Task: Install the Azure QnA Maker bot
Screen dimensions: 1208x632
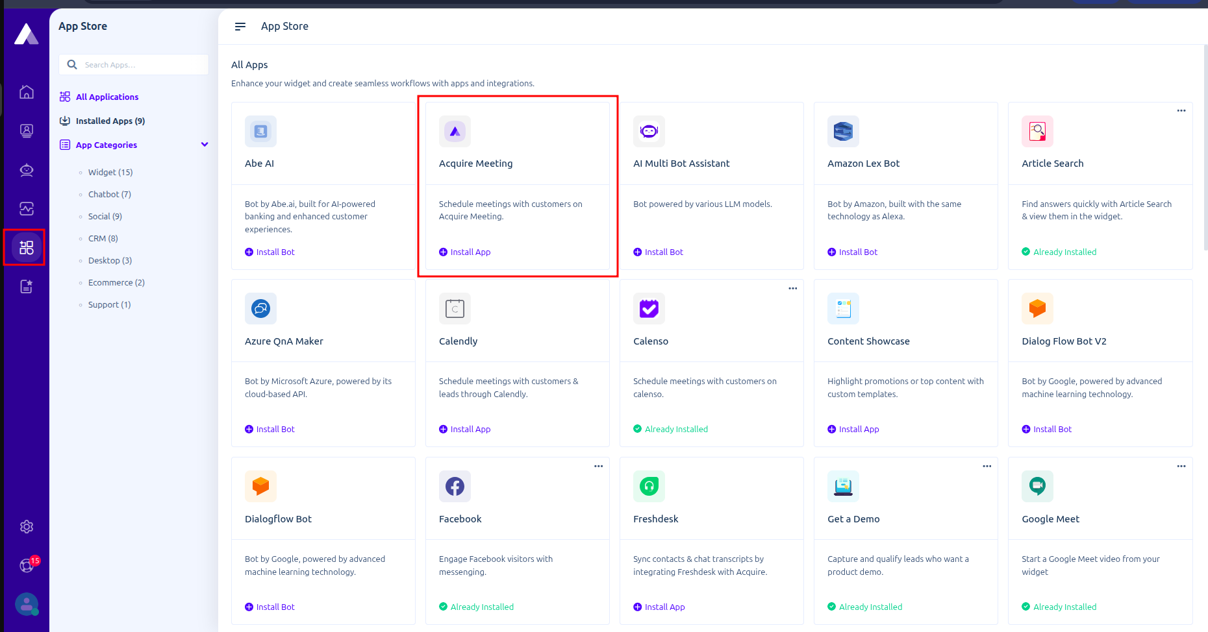Action: (x=270, y=430)
